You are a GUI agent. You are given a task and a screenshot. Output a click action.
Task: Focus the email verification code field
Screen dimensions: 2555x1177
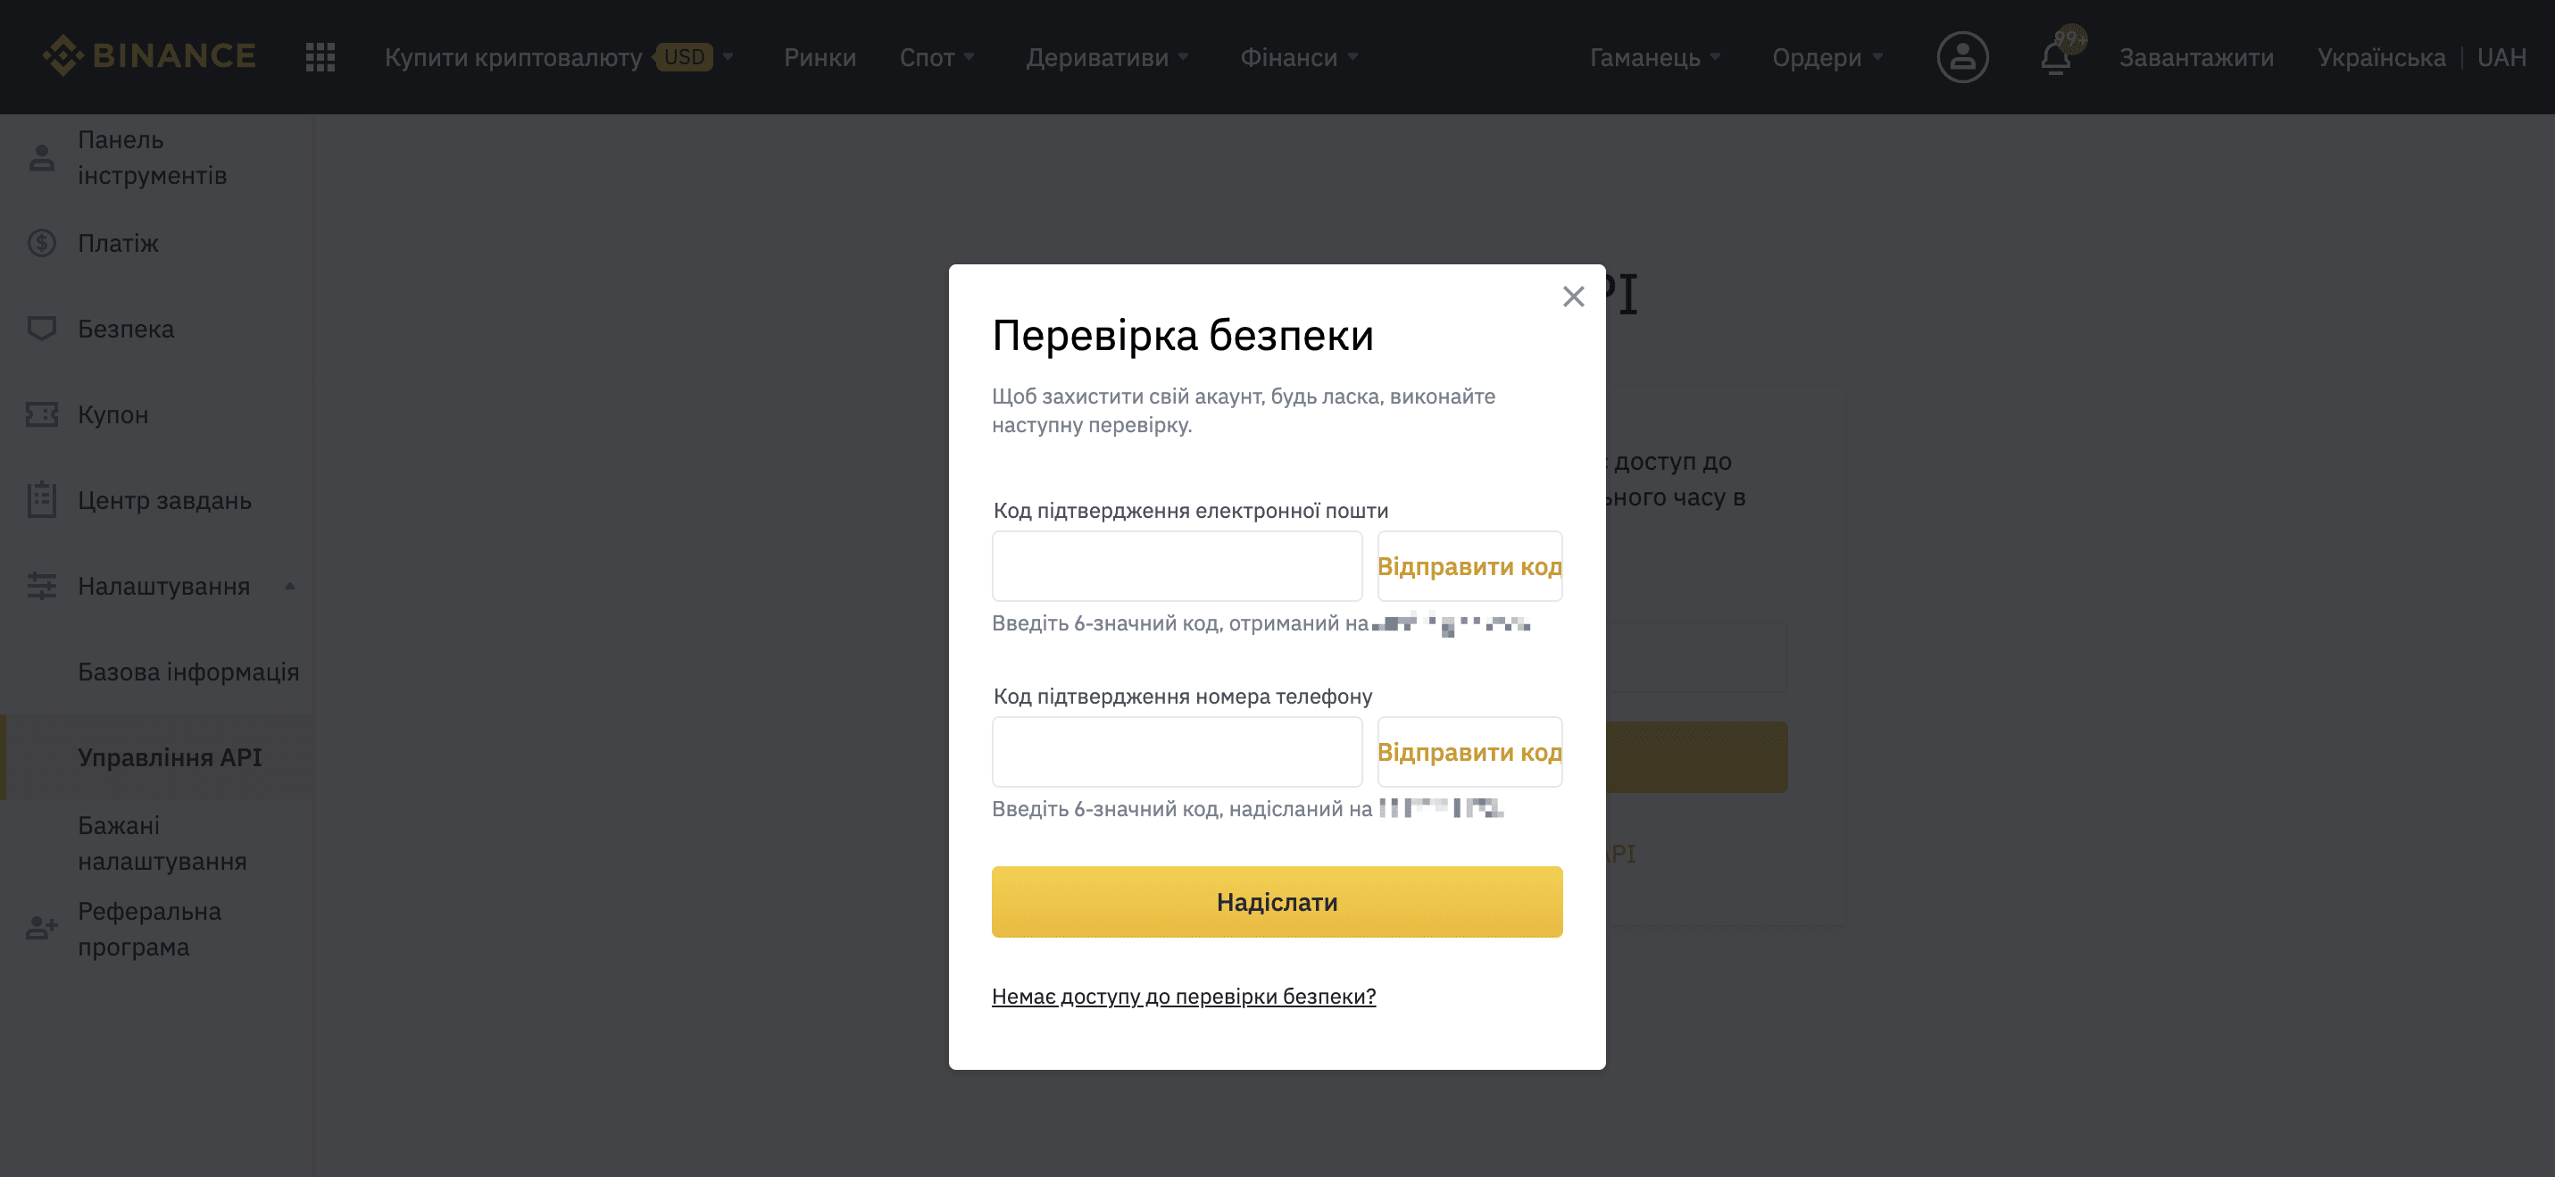tap(1177, 565)
